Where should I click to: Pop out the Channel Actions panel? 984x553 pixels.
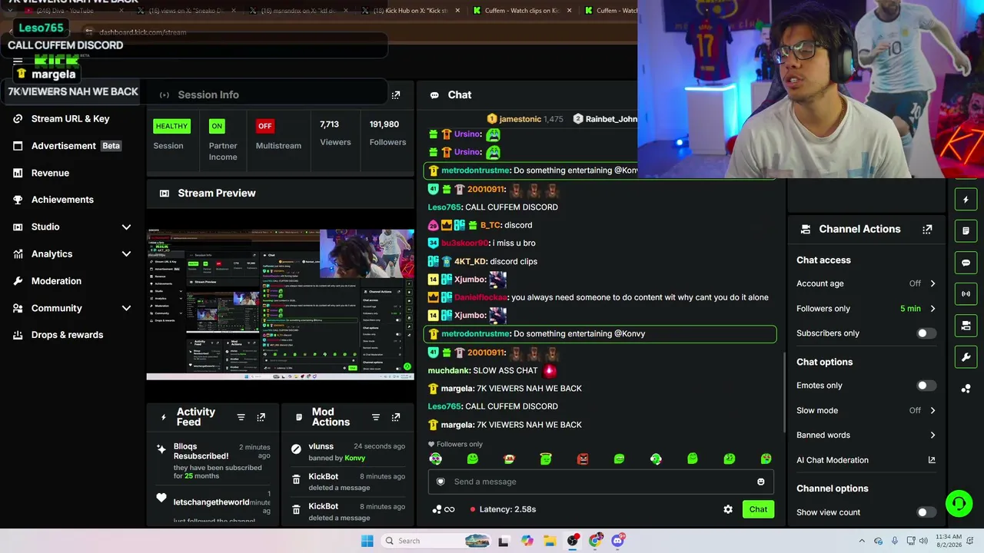(927, 229)
